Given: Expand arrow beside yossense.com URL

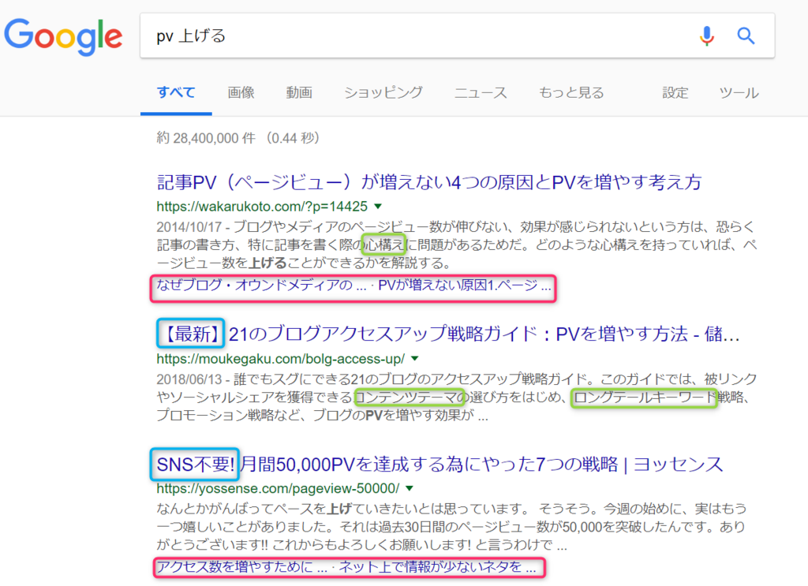Looking at the screenshot, I should 410,488.
